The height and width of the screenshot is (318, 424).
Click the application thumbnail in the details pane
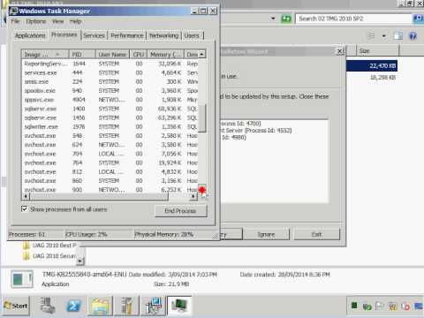pos(22,279)
